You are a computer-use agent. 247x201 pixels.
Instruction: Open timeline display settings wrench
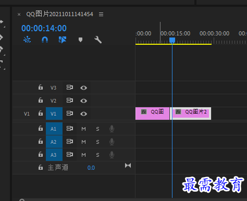98,40
